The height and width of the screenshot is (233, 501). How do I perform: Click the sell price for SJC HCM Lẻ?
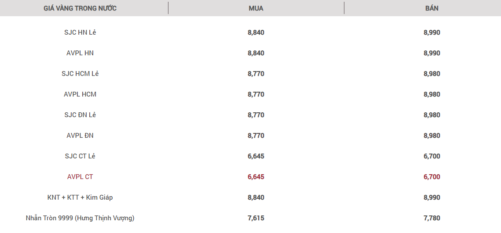[x=432, y=74]
